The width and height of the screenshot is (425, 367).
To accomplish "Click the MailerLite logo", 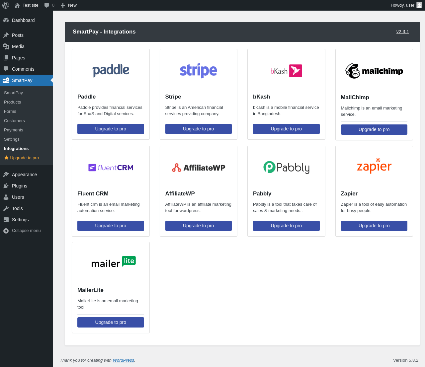I will [x=114, y=262].
